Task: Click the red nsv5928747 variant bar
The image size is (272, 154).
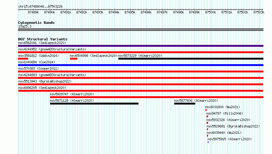Action: [157, 97]
